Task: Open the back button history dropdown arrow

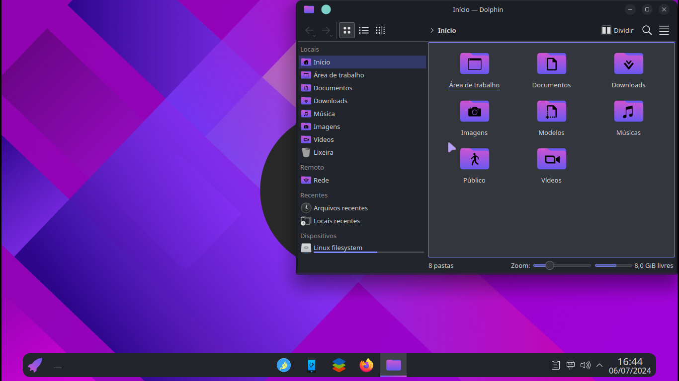Action: click(x=315, y=36)
